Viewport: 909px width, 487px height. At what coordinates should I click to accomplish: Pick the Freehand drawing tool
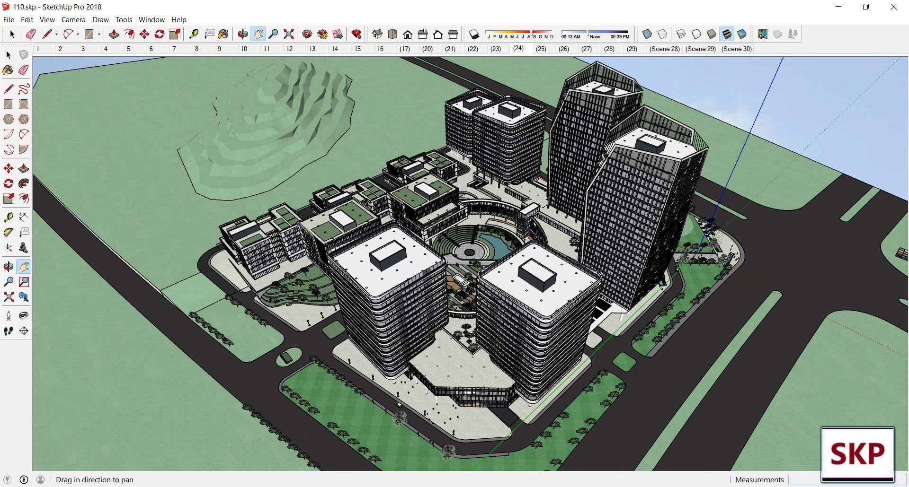(x=24, y=89)
